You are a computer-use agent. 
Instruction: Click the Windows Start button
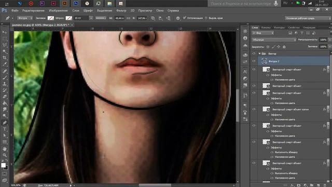pos(6,4)
